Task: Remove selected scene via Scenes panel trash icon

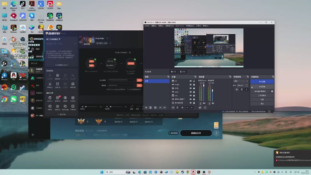Action: 150,108
